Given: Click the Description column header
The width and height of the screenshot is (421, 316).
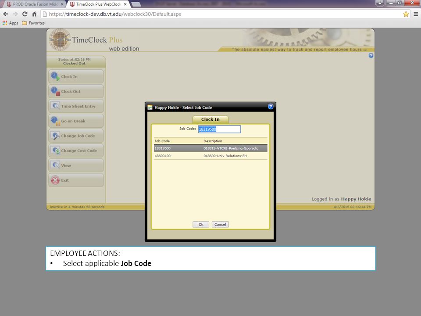Looking at the screenshot, I should point(213,141).
